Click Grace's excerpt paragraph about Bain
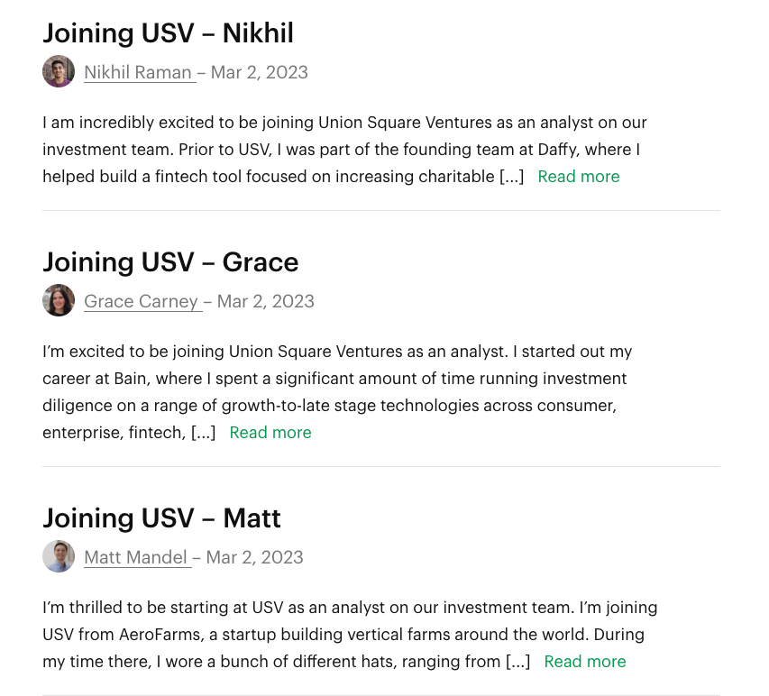 [337, 392]
